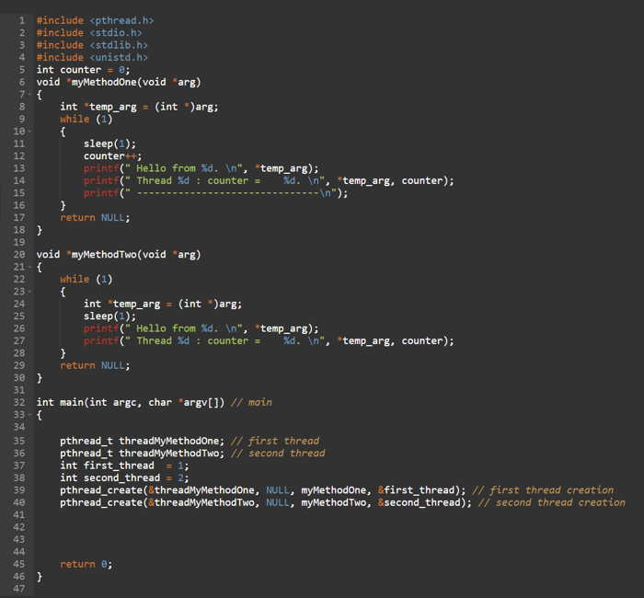This screenshot has height=598, width=644.
Task: Click the closing brace on line 30
Action: 40,378
